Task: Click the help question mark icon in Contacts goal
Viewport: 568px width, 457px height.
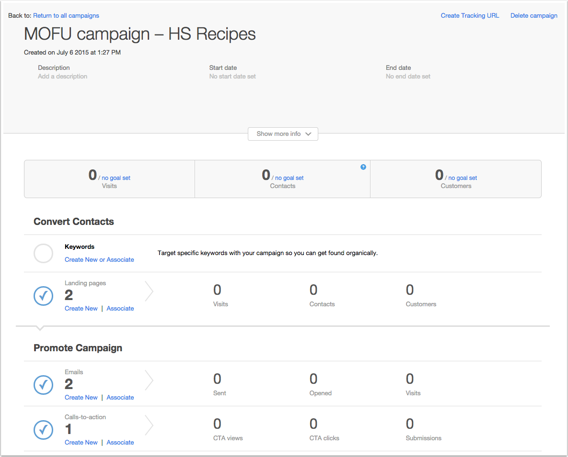Action: (363, 167)
